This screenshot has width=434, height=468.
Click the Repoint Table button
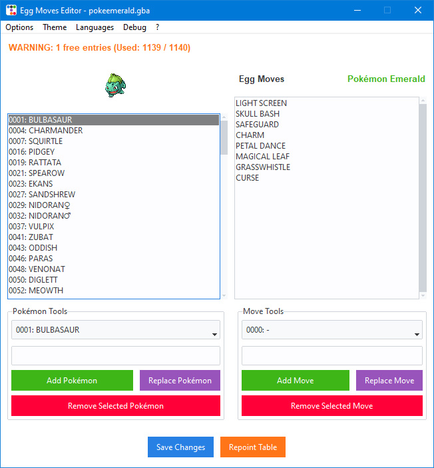[252, 447]
